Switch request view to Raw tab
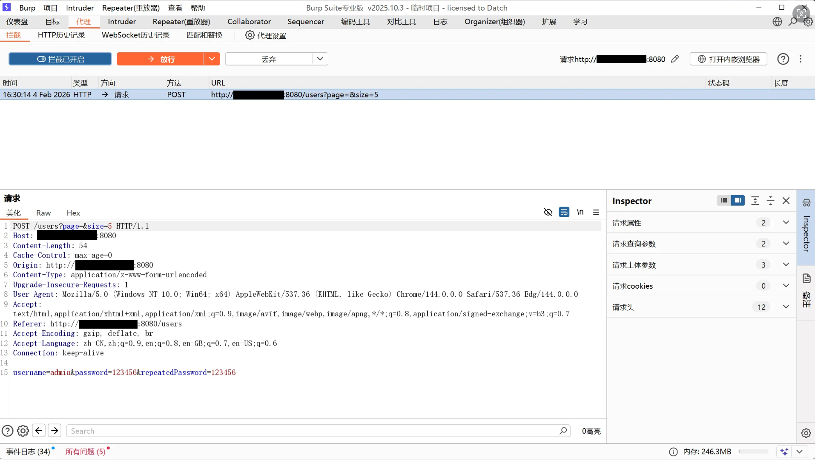This screenshot has width=815, height=460. click(x=43, y=213)
